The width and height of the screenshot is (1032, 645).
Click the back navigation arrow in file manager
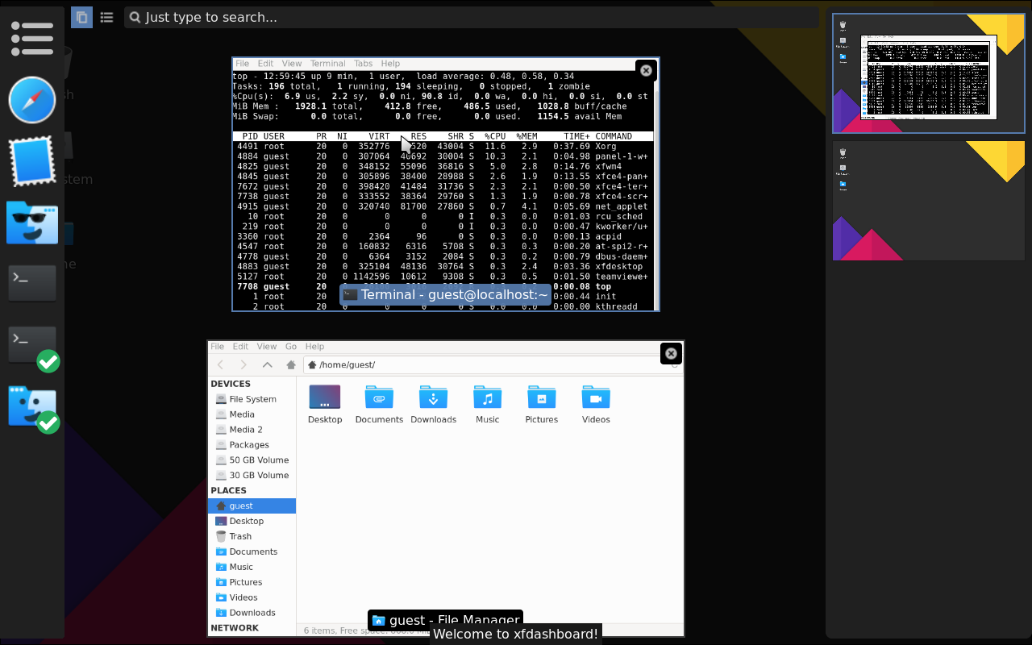pyautogui.click(x=220, y=364)
